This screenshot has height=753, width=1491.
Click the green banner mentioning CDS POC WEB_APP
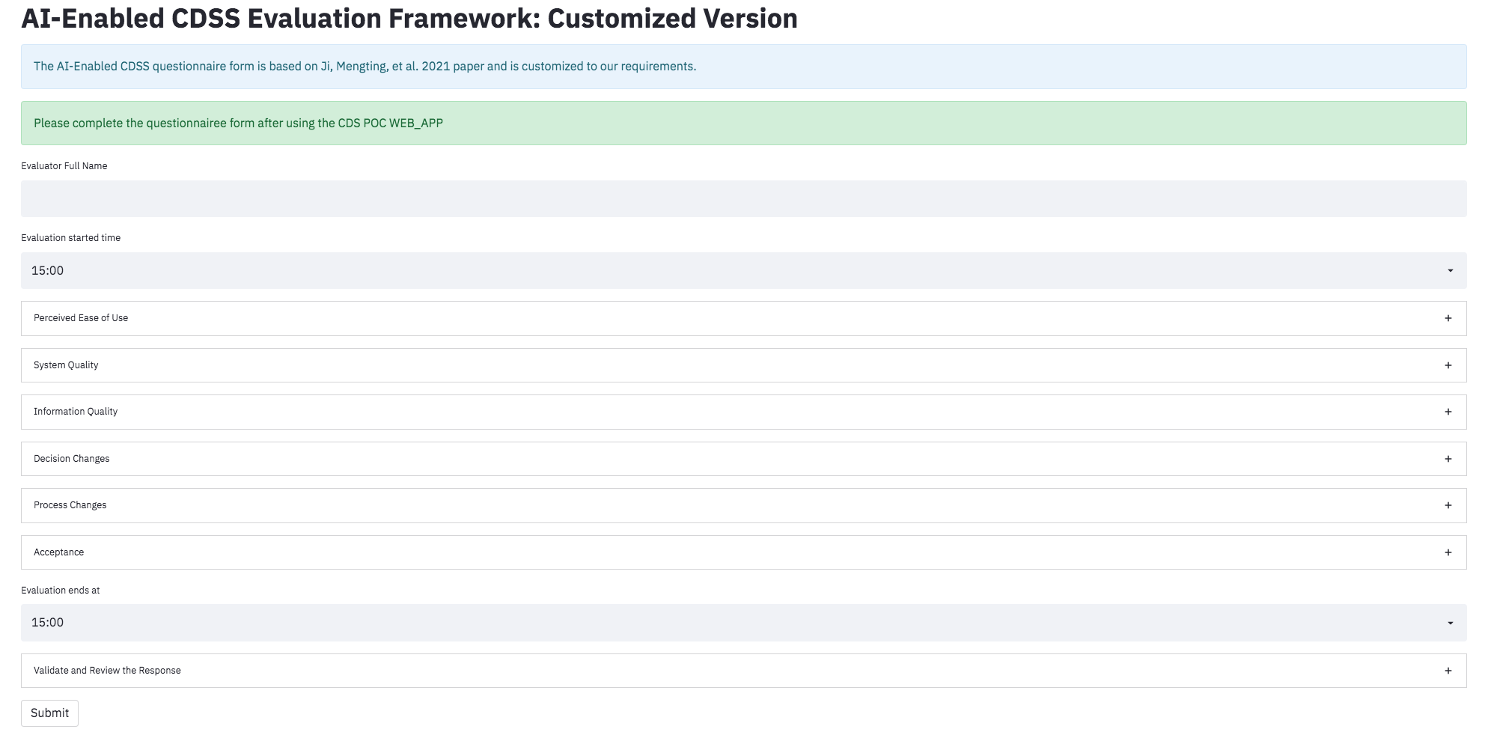pyautogui.click(x=744, y=123)
